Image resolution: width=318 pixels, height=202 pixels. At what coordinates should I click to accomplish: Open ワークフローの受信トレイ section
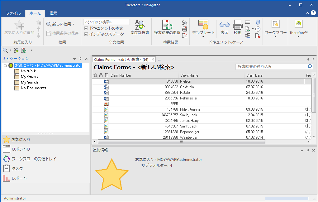(46, 159)
